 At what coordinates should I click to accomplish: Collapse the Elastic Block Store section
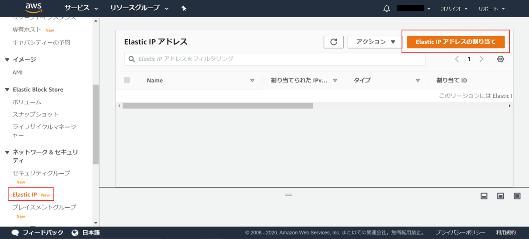7,90
